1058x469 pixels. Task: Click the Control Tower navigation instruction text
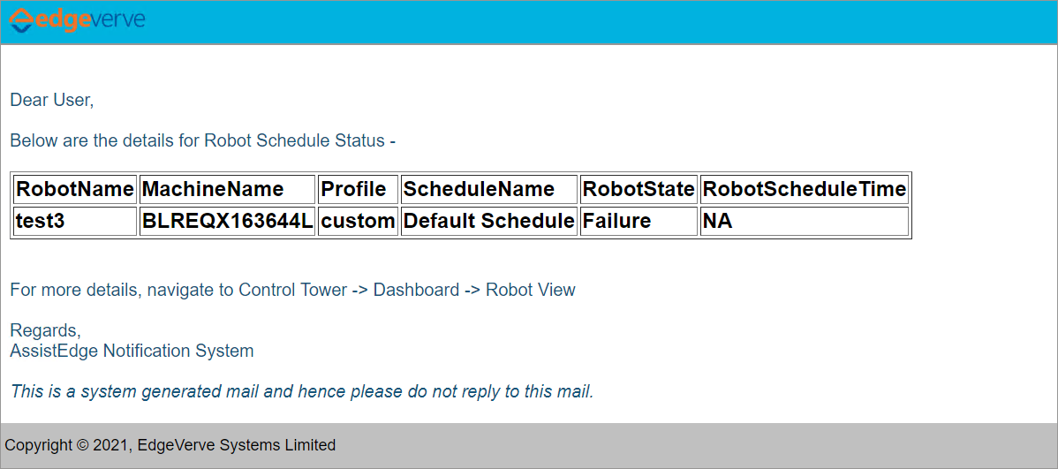tap(293, 291)
